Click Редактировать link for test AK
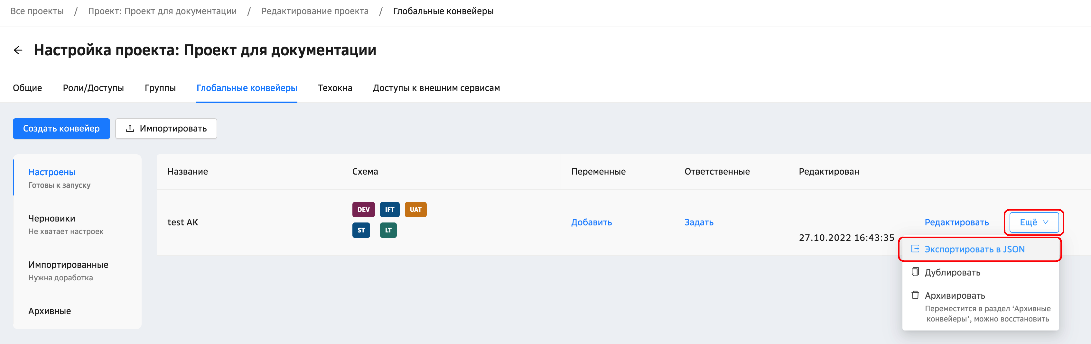 click(956, 222)
